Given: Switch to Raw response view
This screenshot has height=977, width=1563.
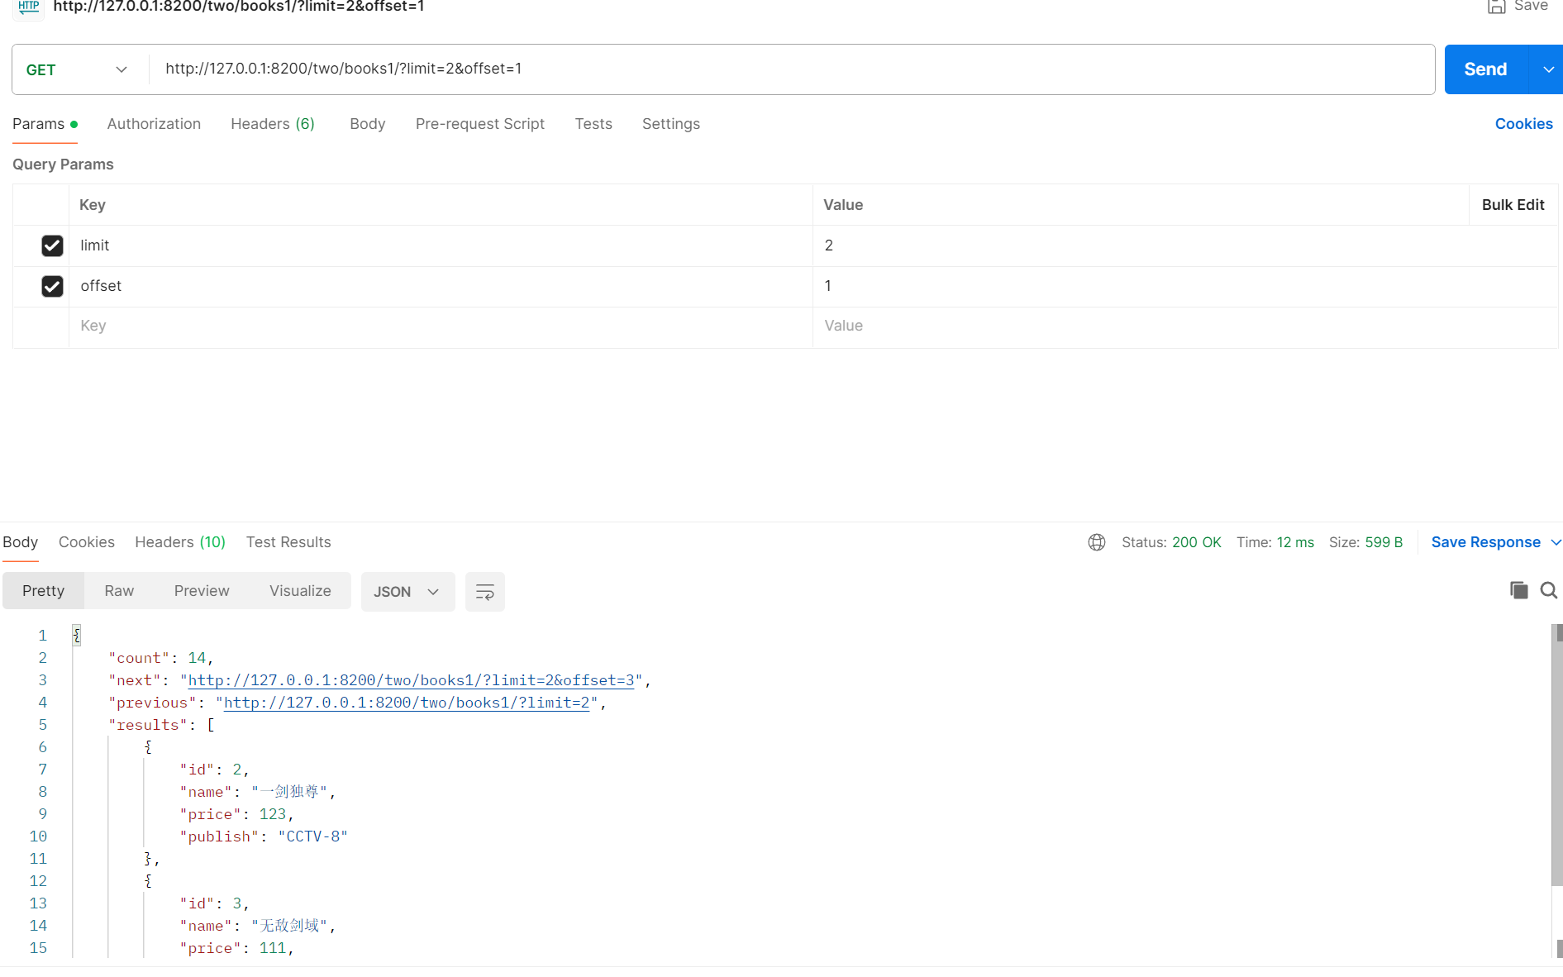Looking at the screenshot, I should [x=119, y=591].
